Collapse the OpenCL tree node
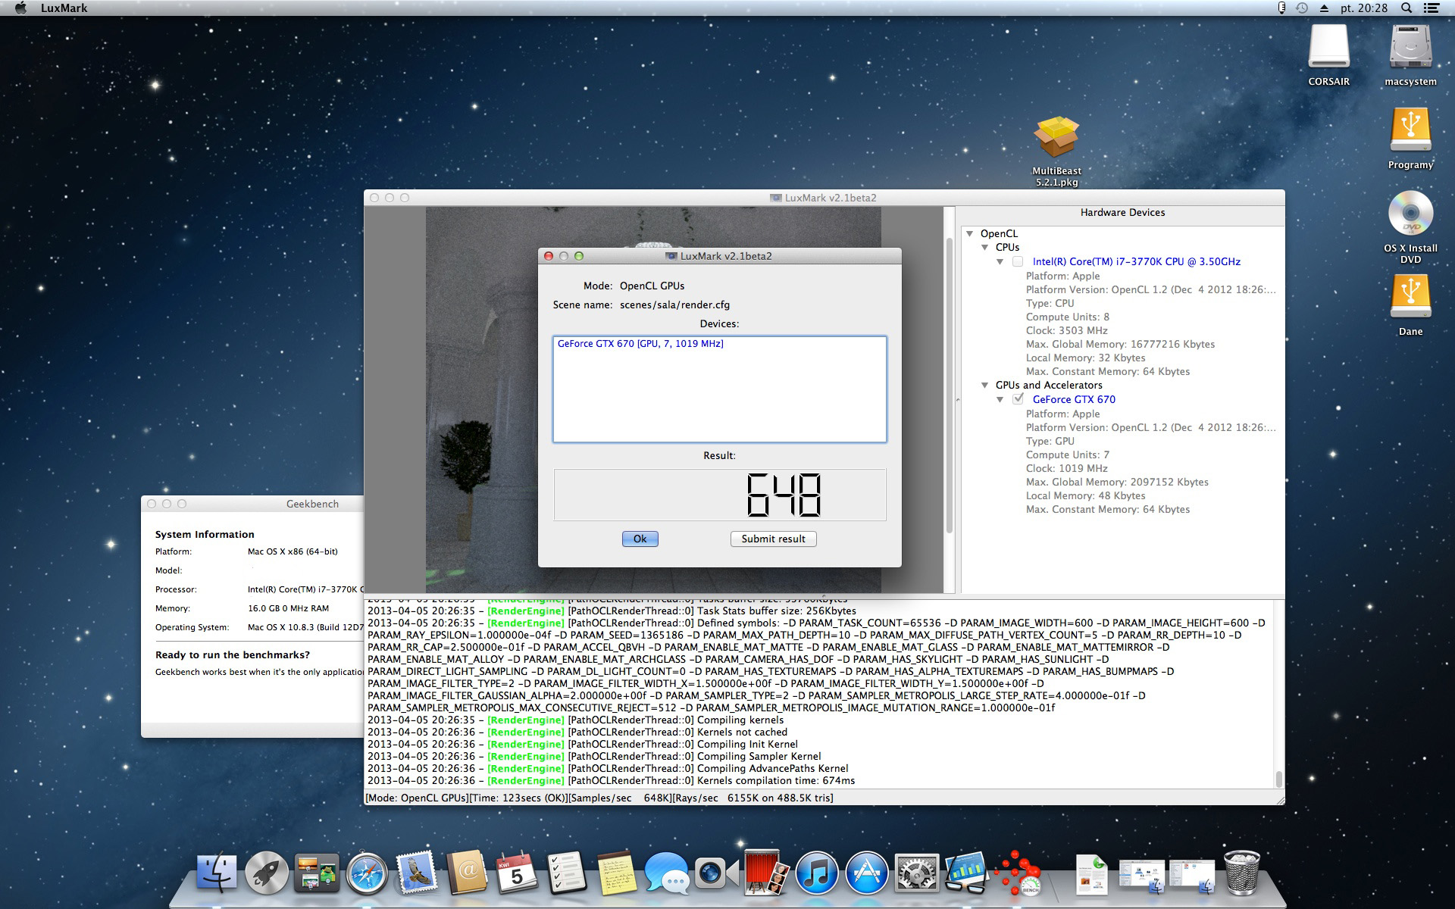1455x909 pixels. tap(970, 234)
